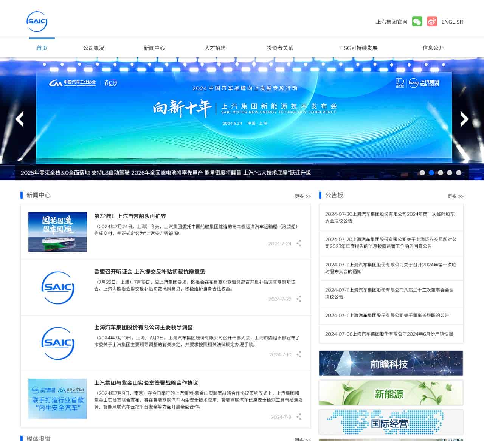Share the 紫金山实验室 news article
Screen dimensions: 484x441
299,417
